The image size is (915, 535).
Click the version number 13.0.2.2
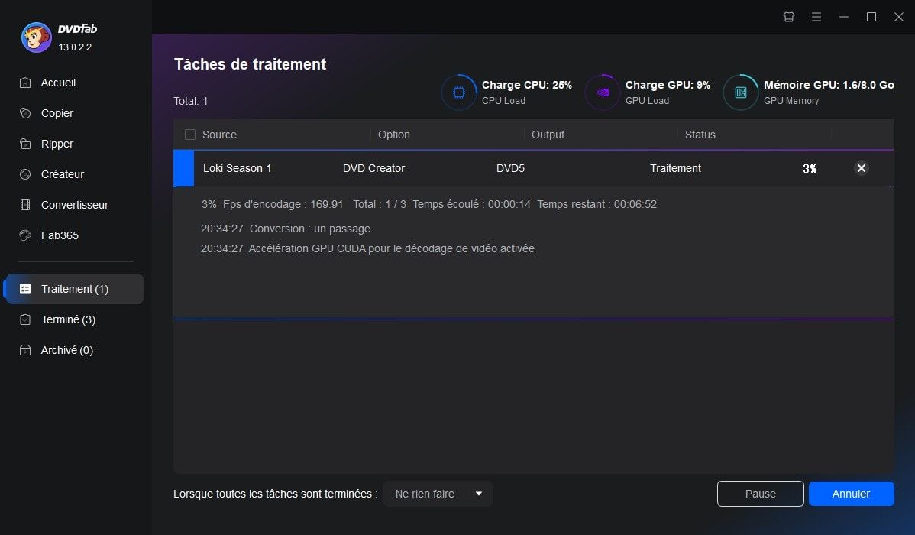point(75,47)
